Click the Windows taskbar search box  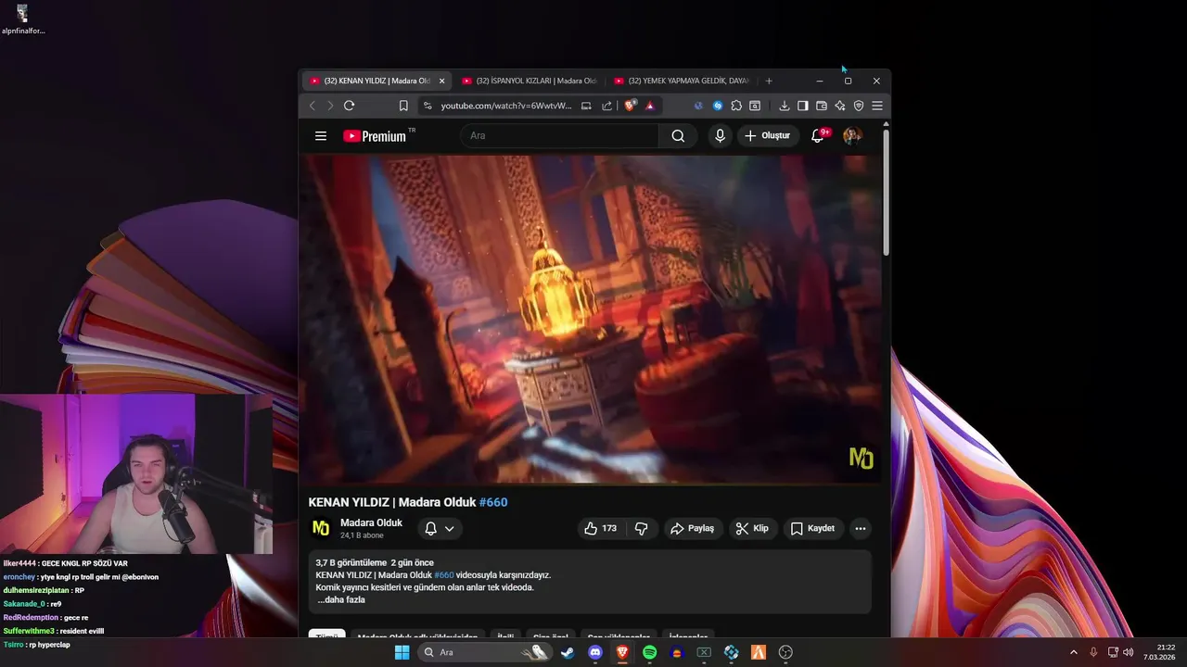click(x=484, y=652)
